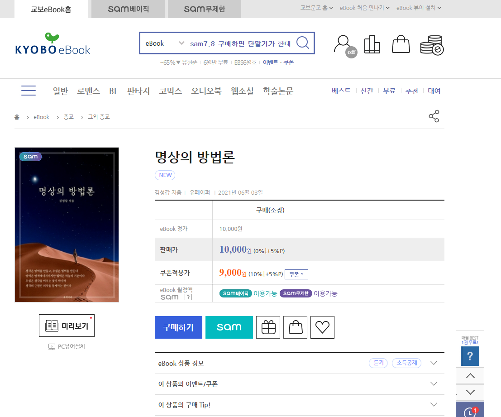The height and width of the screenshot is (417, 501).
Task: Switch to the sam베이직 tab
Action: tap(128, 9)
